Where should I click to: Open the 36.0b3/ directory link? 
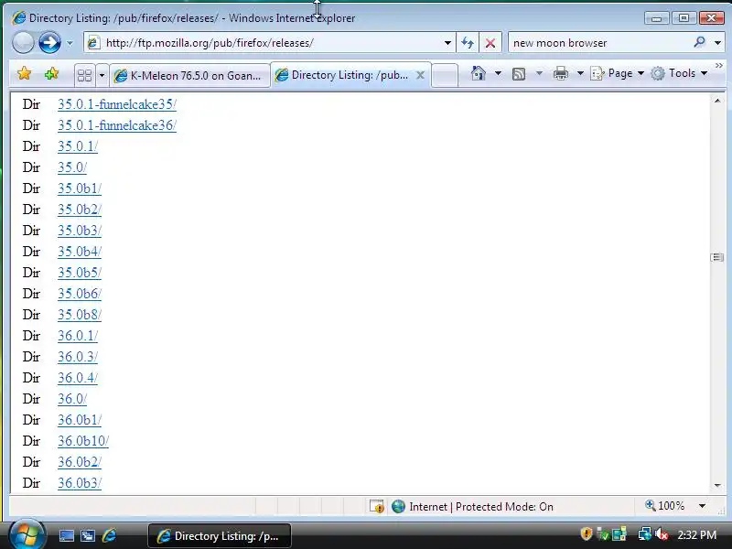pyautogui.click(x=80, y=483)
